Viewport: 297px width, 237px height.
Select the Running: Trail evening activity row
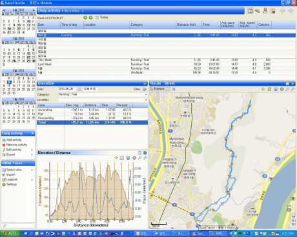166,35
